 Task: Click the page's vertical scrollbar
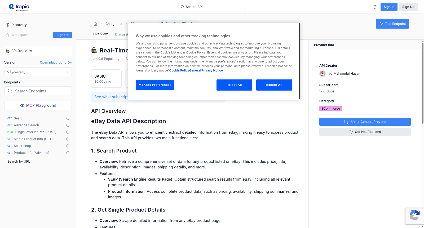click(422, 83)
